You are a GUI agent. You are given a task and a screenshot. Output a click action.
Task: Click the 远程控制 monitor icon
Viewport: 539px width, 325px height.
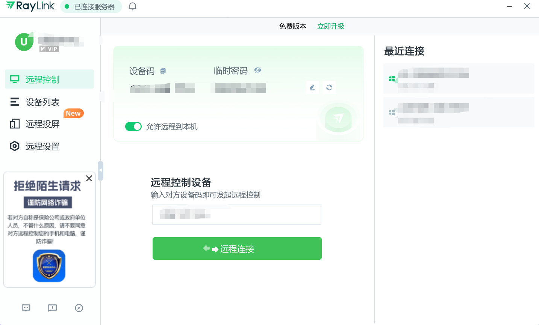click(15, 79)
